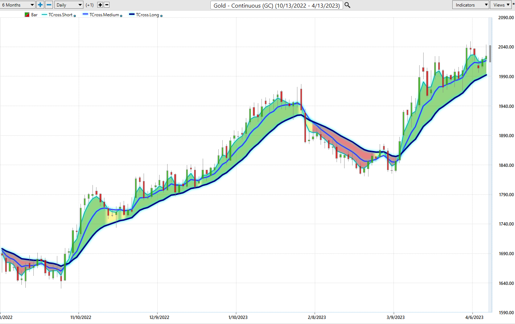515x324 pixels.
Task: Open the 6 Months time range dropdown
Action: (x=17, y=5)
